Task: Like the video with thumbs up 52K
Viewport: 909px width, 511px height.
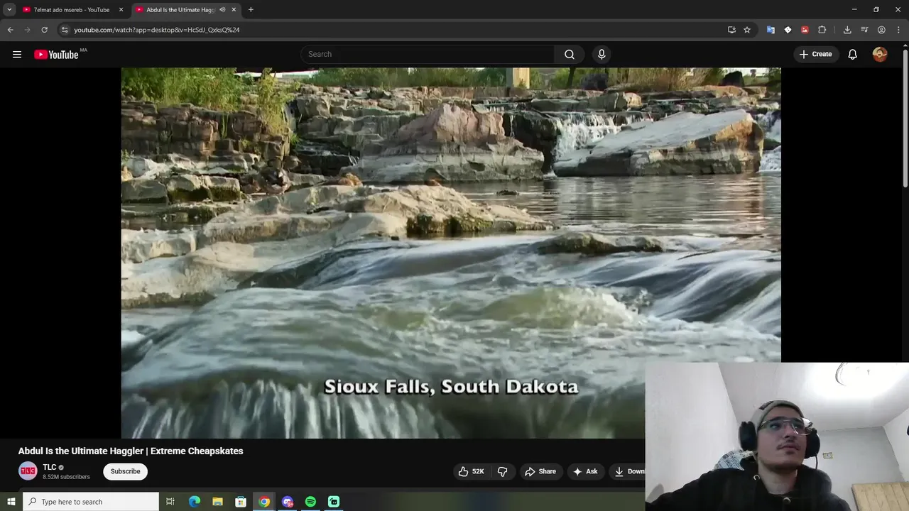Action: (471, 471)
